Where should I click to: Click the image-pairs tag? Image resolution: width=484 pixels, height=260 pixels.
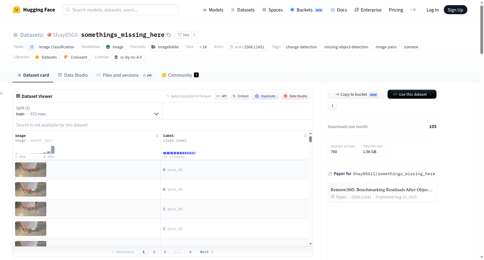[386, 47]
